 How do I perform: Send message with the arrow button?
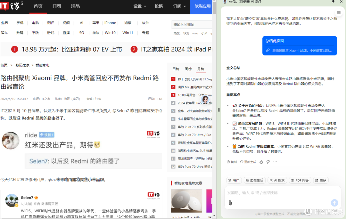pyautogui.click(x=334, y=203)
